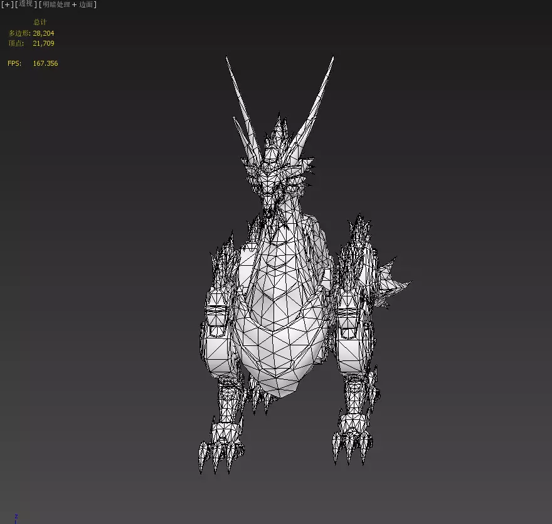
Task: Click the 顶点 label
Action: pyautogui.click(x=16, y=44)
